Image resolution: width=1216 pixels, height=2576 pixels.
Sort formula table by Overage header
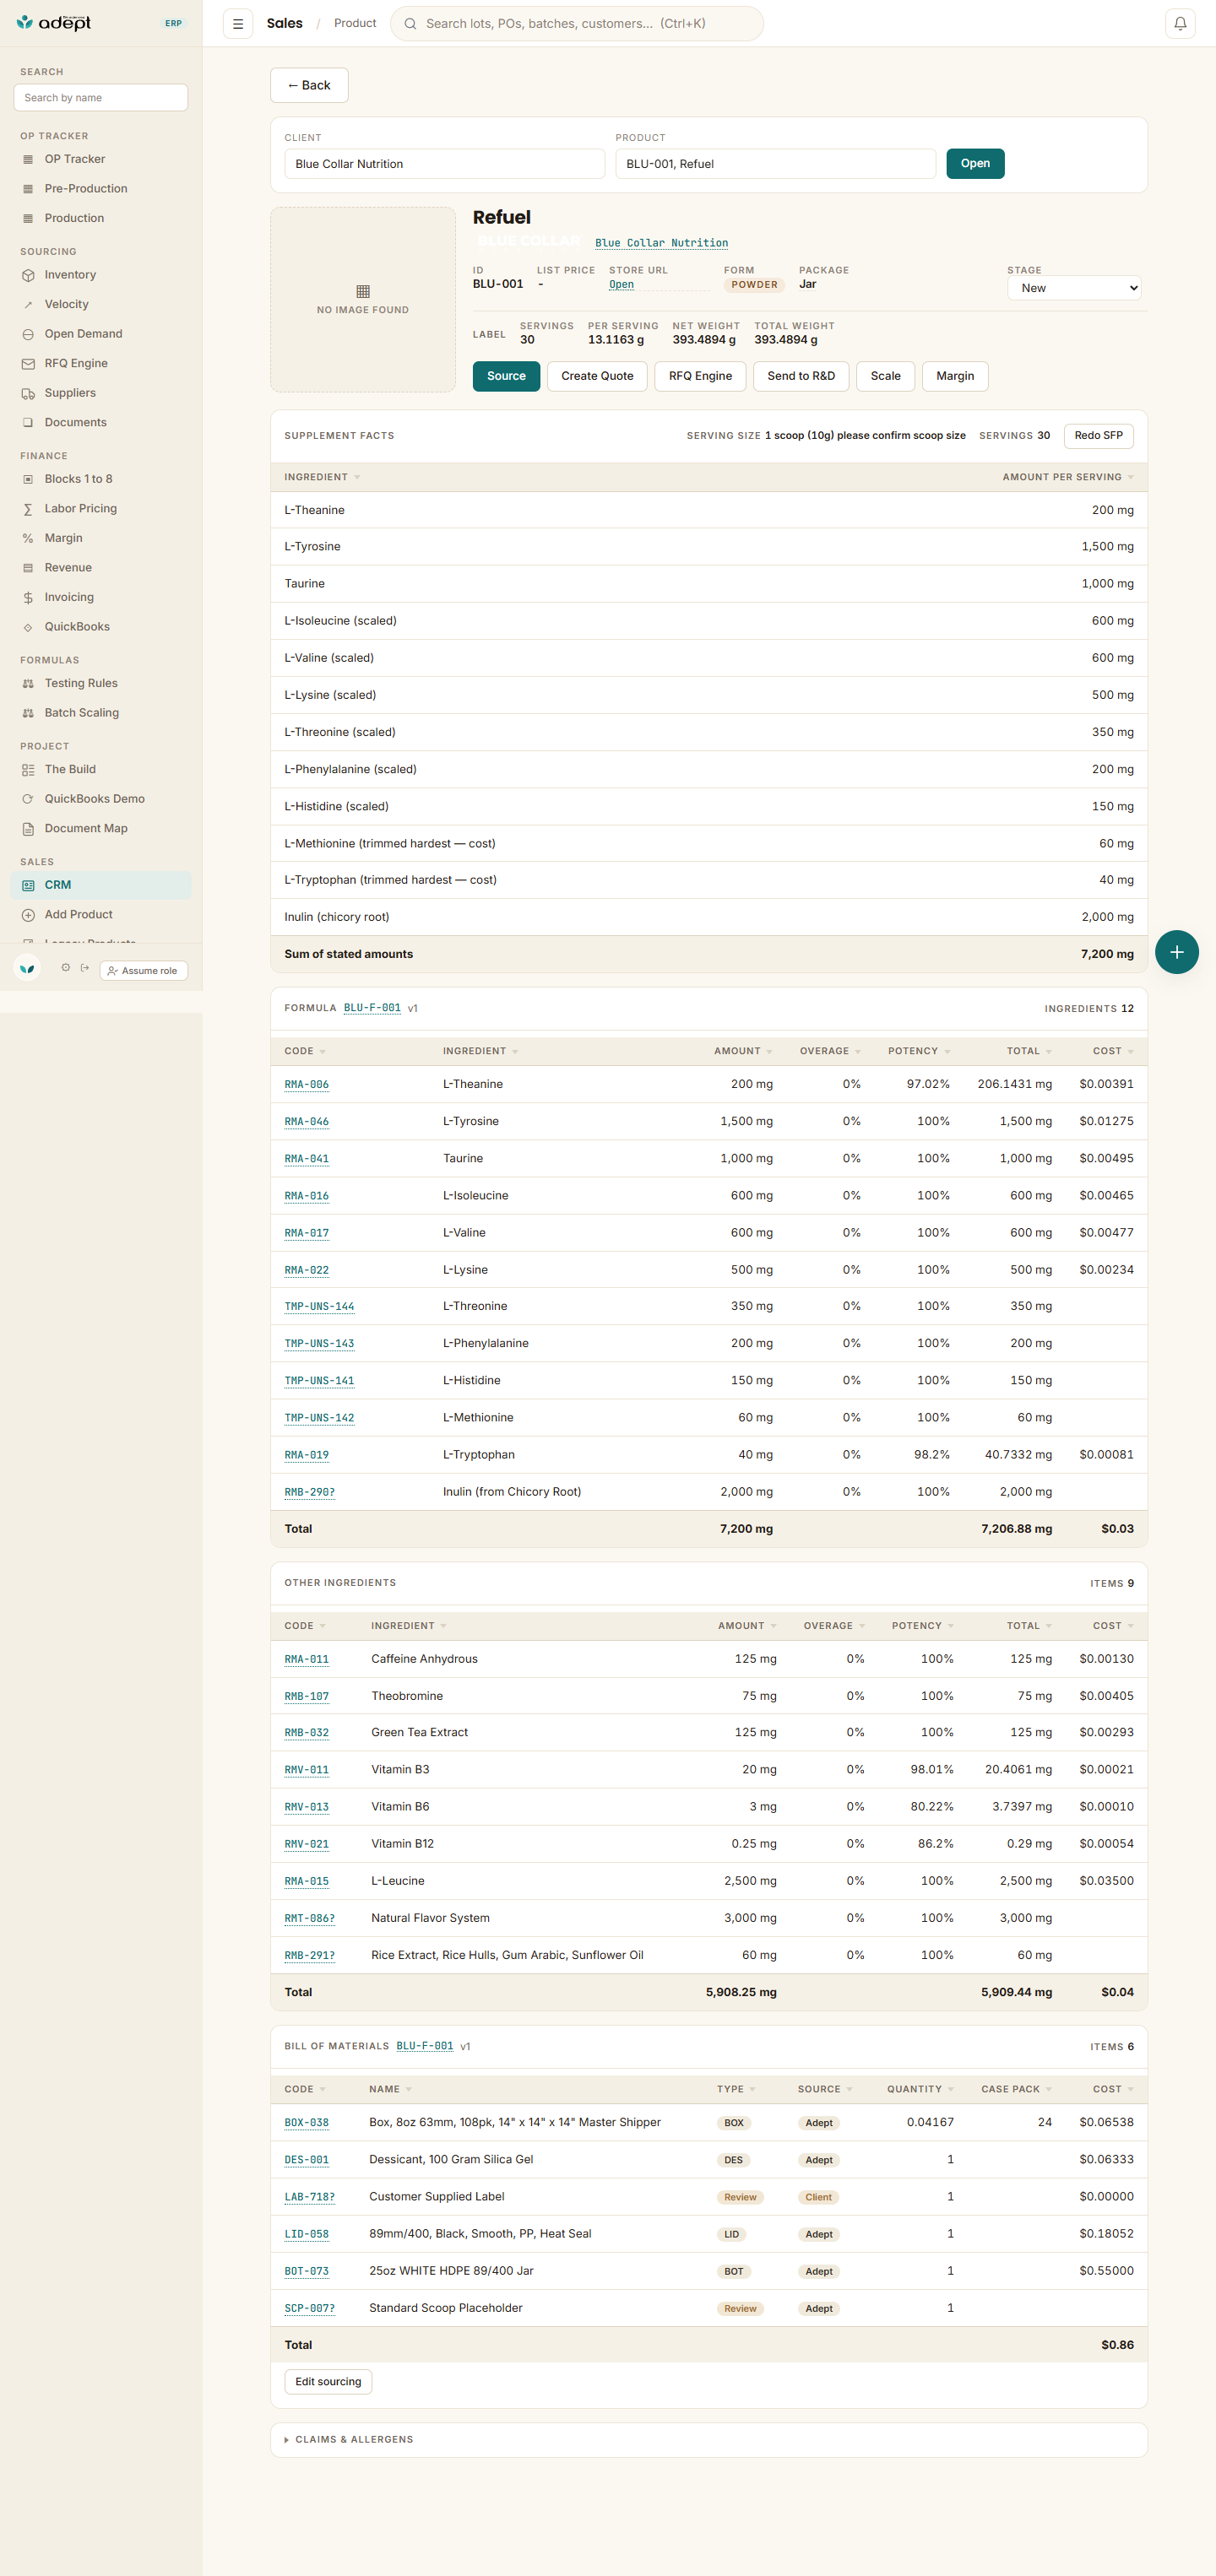(x=830, y=1051)
